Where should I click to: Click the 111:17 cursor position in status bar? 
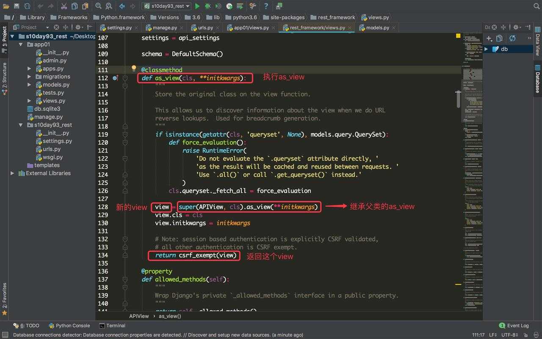[478, 335]
